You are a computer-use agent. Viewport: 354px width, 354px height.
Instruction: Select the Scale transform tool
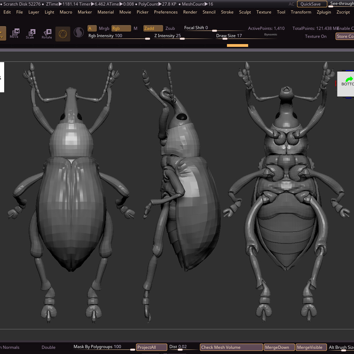click(x=30, y=34)
